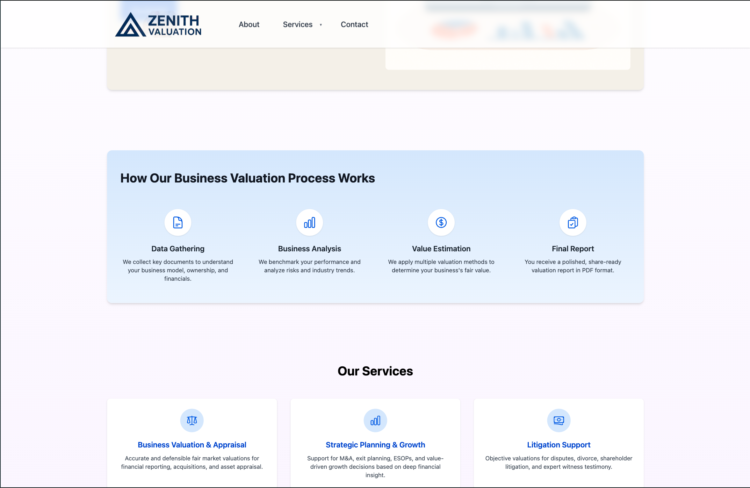The image size is (750, 488).
Task: Expand the Services dropdown arrow
Action: click(x=321, y=25)
